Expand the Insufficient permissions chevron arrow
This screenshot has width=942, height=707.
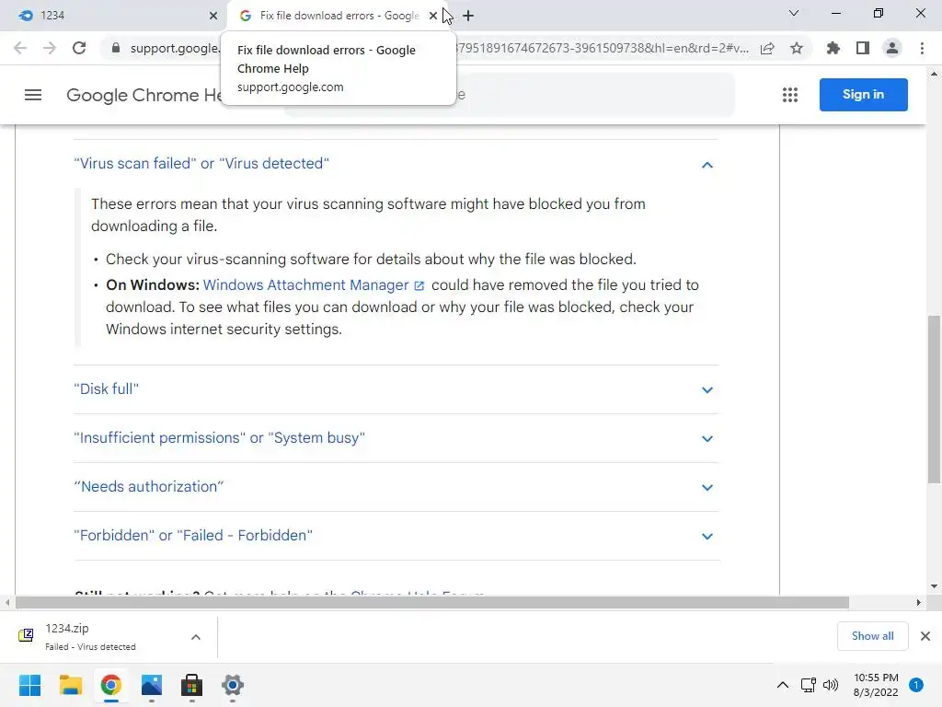(707, 439)
